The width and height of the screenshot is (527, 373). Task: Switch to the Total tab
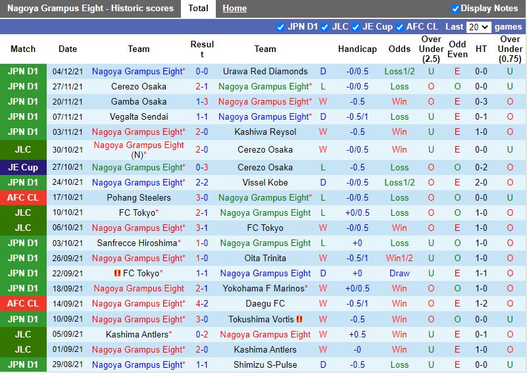[x=198, y=9]
